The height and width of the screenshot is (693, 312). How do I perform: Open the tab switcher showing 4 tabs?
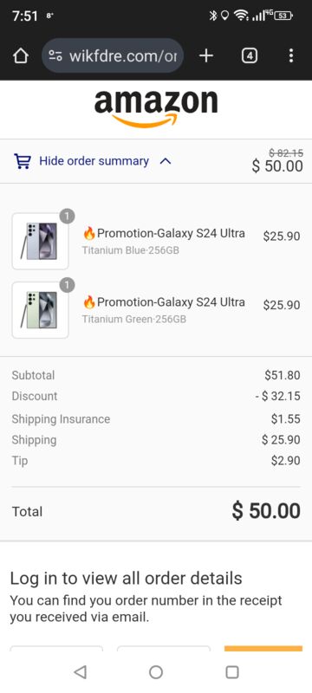pos(250,55)
